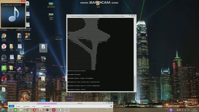199x112 pixels.
Task: Open the 'Новая папка' desktop folder
Action: point(12,69)
